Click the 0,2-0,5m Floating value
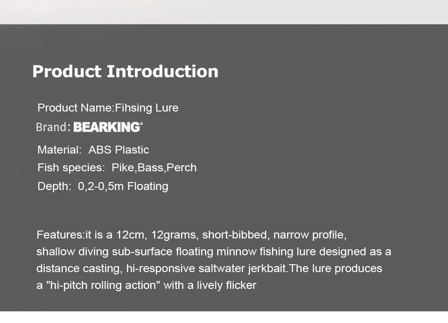This screenshot has width=448, height=323. [x=123, y=186]
